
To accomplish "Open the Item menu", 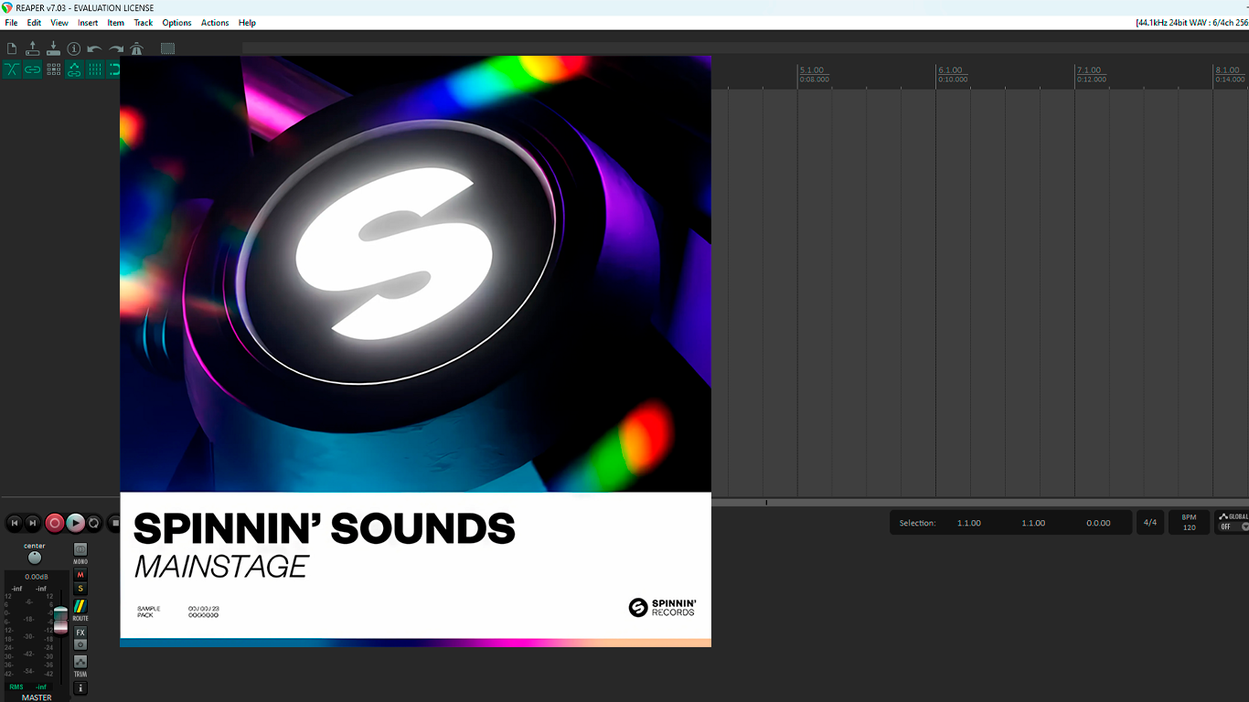I will [x=116, y=23].
